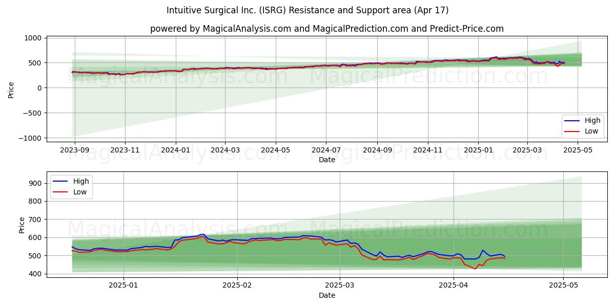Click the bottom chart y-axis value '700'
The width and height of the screenshot is (615, 307).
pos(36,220)
